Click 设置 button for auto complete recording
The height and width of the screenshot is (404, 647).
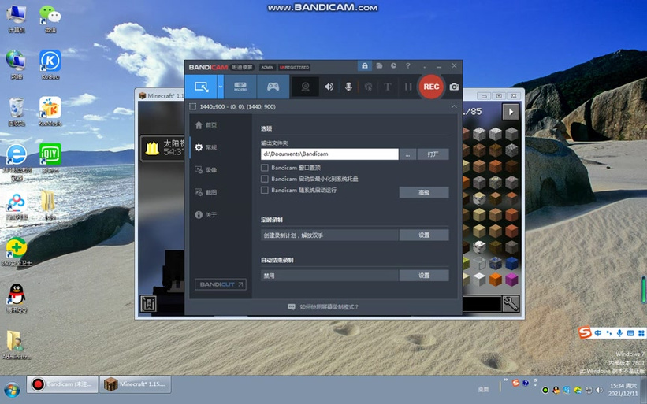(424, 276)
